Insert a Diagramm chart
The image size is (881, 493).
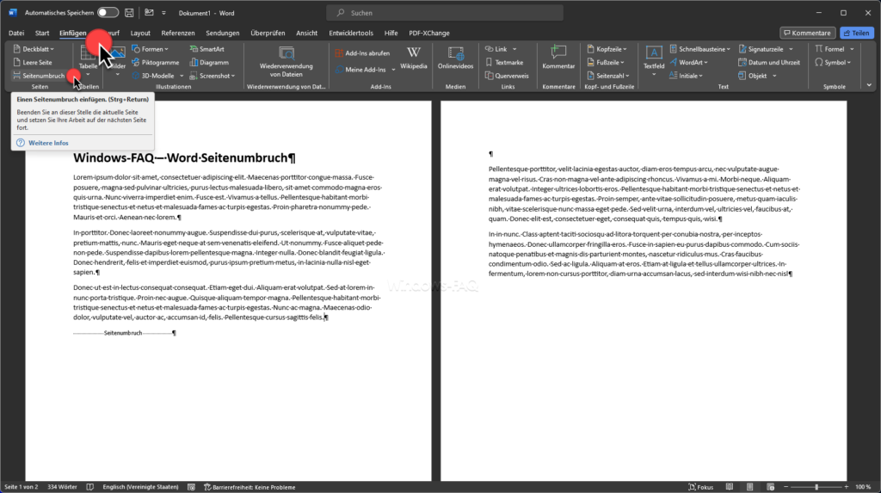tap(209, 63)
